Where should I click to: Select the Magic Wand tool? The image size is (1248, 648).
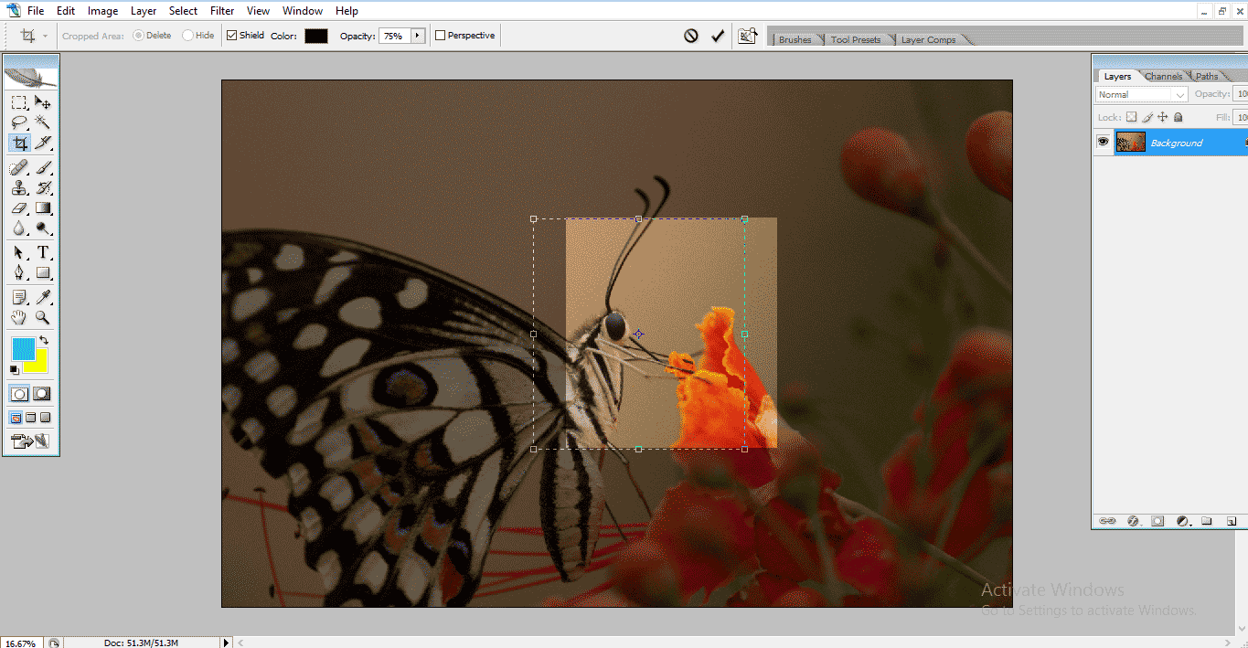pyautogui.click(x=43, y=122)
